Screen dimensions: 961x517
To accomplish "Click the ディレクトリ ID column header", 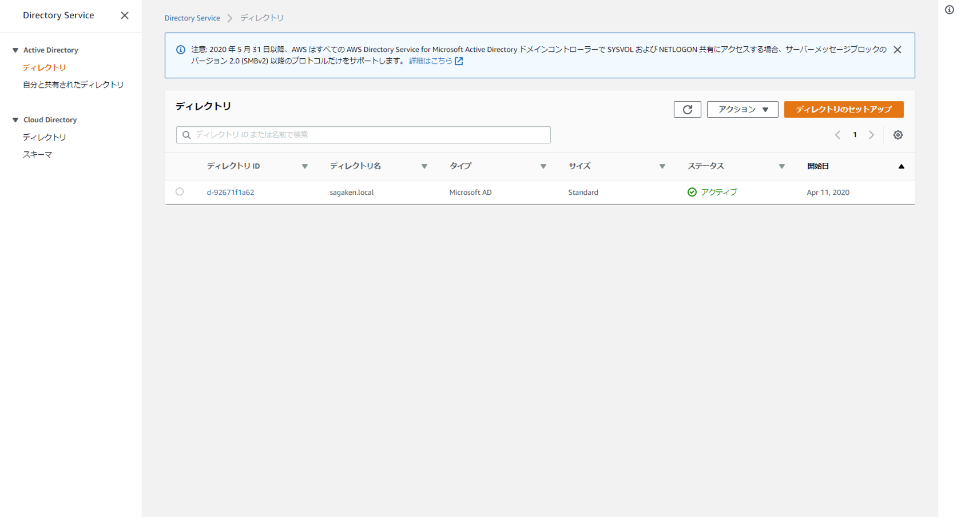I will (233, 166).
